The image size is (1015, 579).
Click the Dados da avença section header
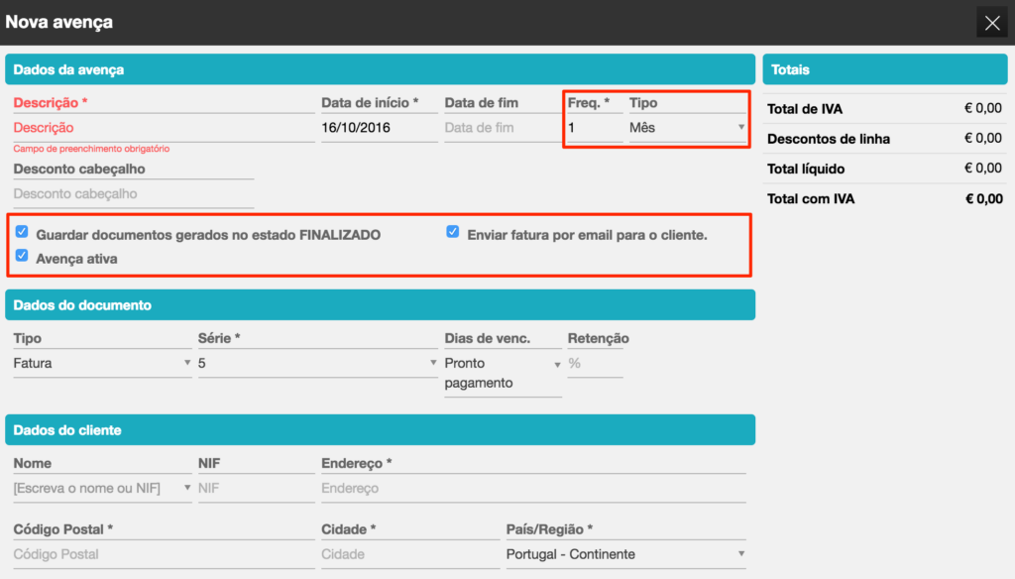coord(380,69)
